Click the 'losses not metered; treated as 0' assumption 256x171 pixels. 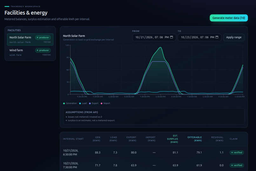85,117
